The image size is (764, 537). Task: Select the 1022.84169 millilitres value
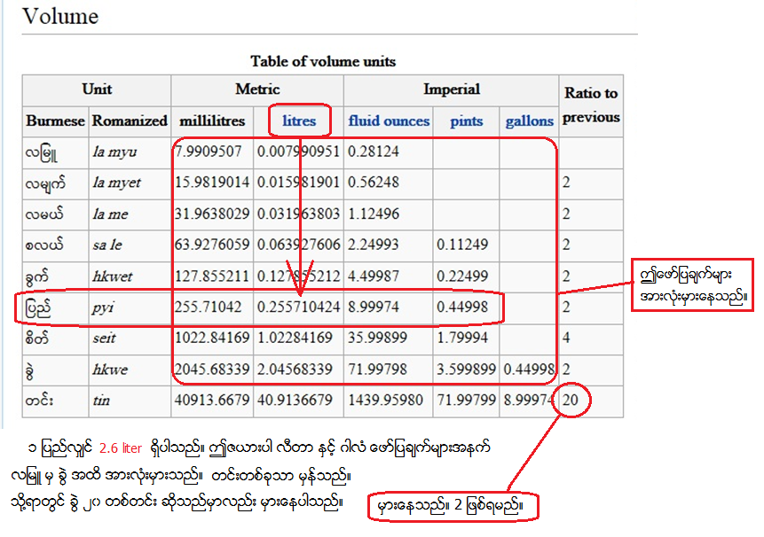(212, 338)
